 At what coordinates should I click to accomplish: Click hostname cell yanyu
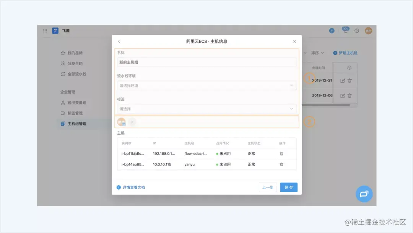pyautogui.click(x=190, y=164)
